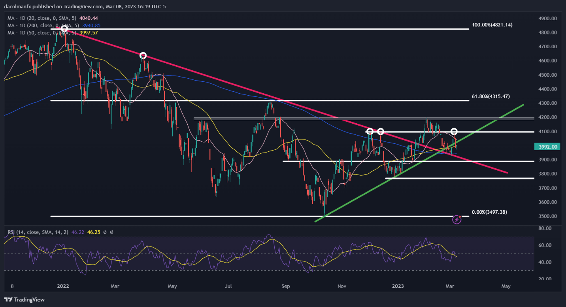
Task: Click the 4300.00 price axis label
Action: point(548,103)
